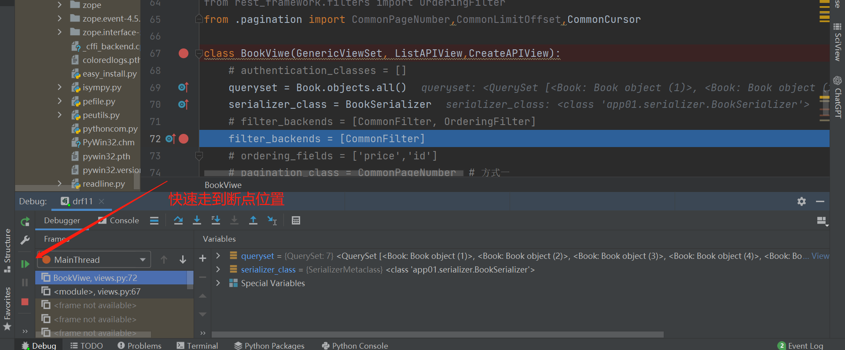The image size is (845, 350).
Task: Expand the zope folder
Action: 59,5
